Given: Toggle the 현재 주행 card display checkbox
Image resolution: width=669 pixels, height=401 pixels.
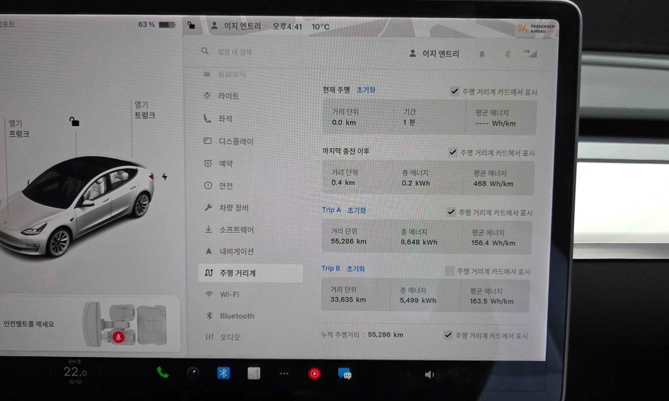Looking at the screenshot, I should click(x=454, y=91).
